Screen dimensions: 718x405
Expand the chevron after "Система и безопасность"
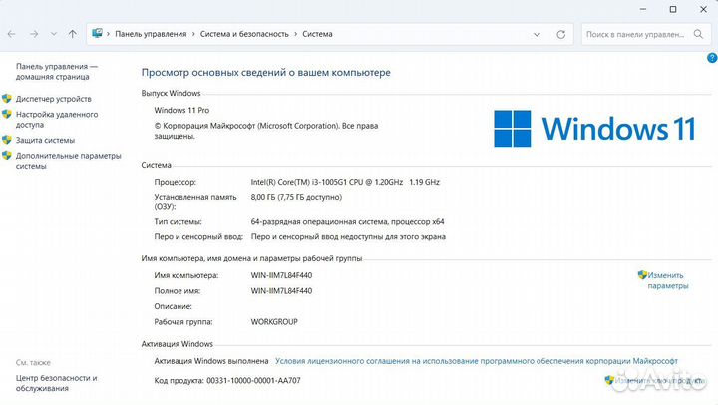point(296,34)
